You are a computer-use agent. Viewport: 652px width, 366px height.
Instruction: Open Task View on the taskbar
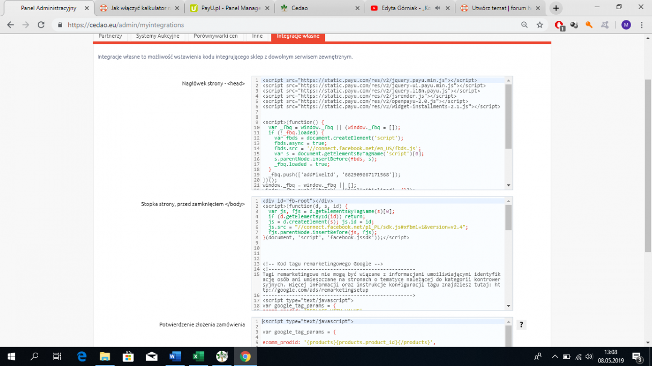click(57, 356)
